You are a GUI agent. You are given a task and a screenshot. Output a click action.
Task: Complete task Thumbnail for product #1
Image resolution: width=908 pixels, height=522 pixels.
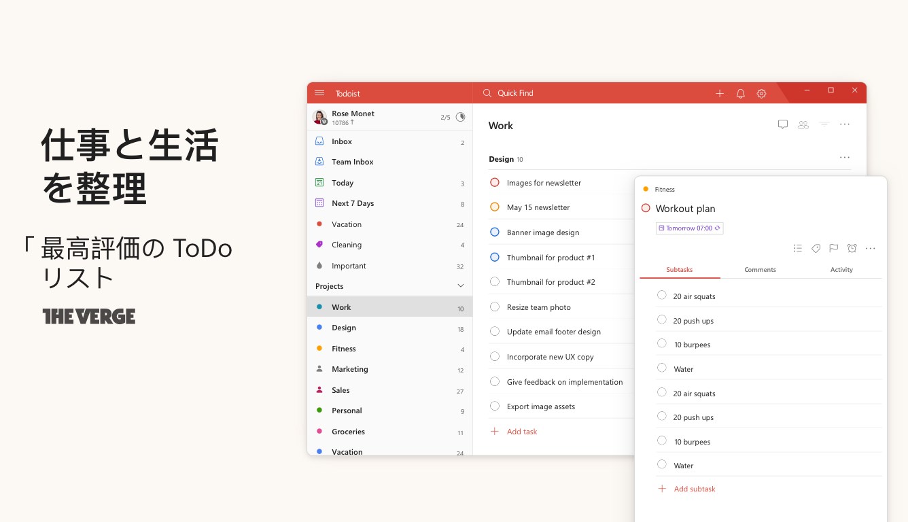click(x=495, y=257)
